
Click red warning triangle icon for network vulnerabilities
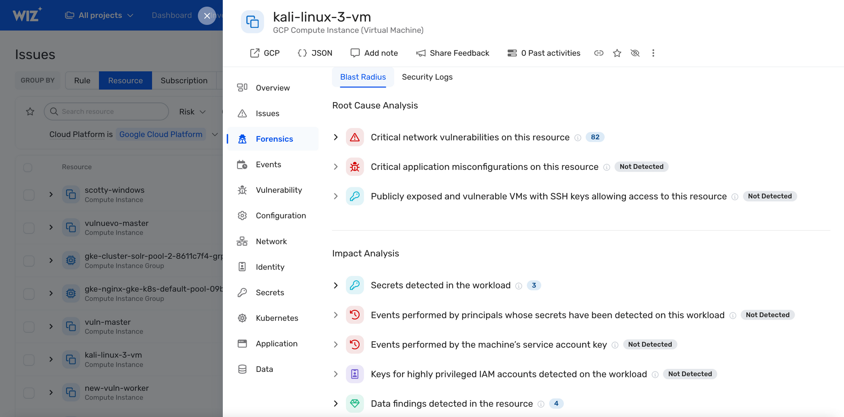355,137
